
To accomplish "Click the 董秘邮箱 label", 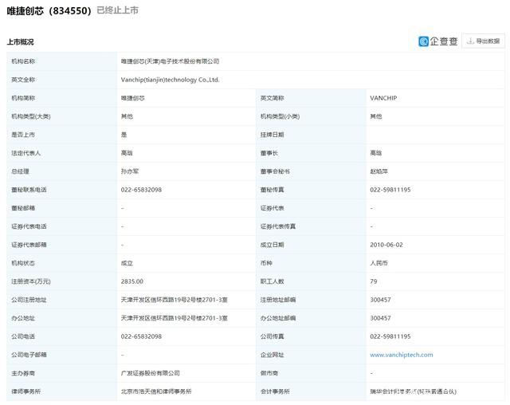I will pos(23,208).
